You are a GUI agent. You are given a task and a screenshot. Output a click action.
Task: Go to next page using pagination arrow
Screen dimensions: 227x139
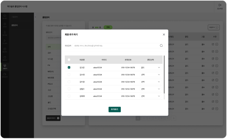(x=174, y=118)
